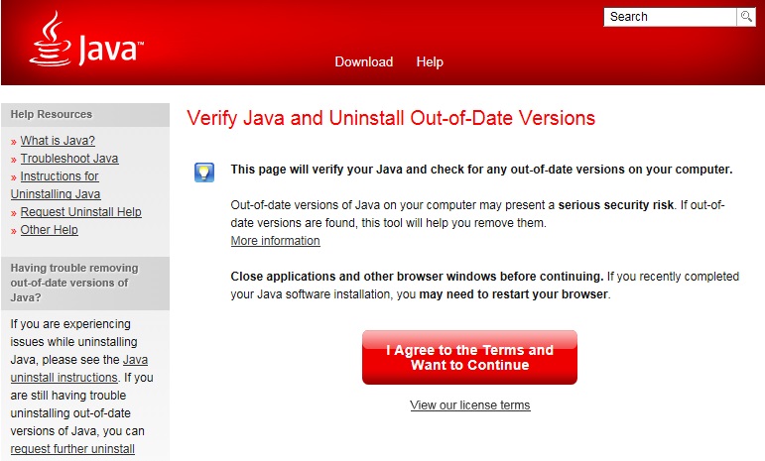View our license terms link

coord(470,404)
